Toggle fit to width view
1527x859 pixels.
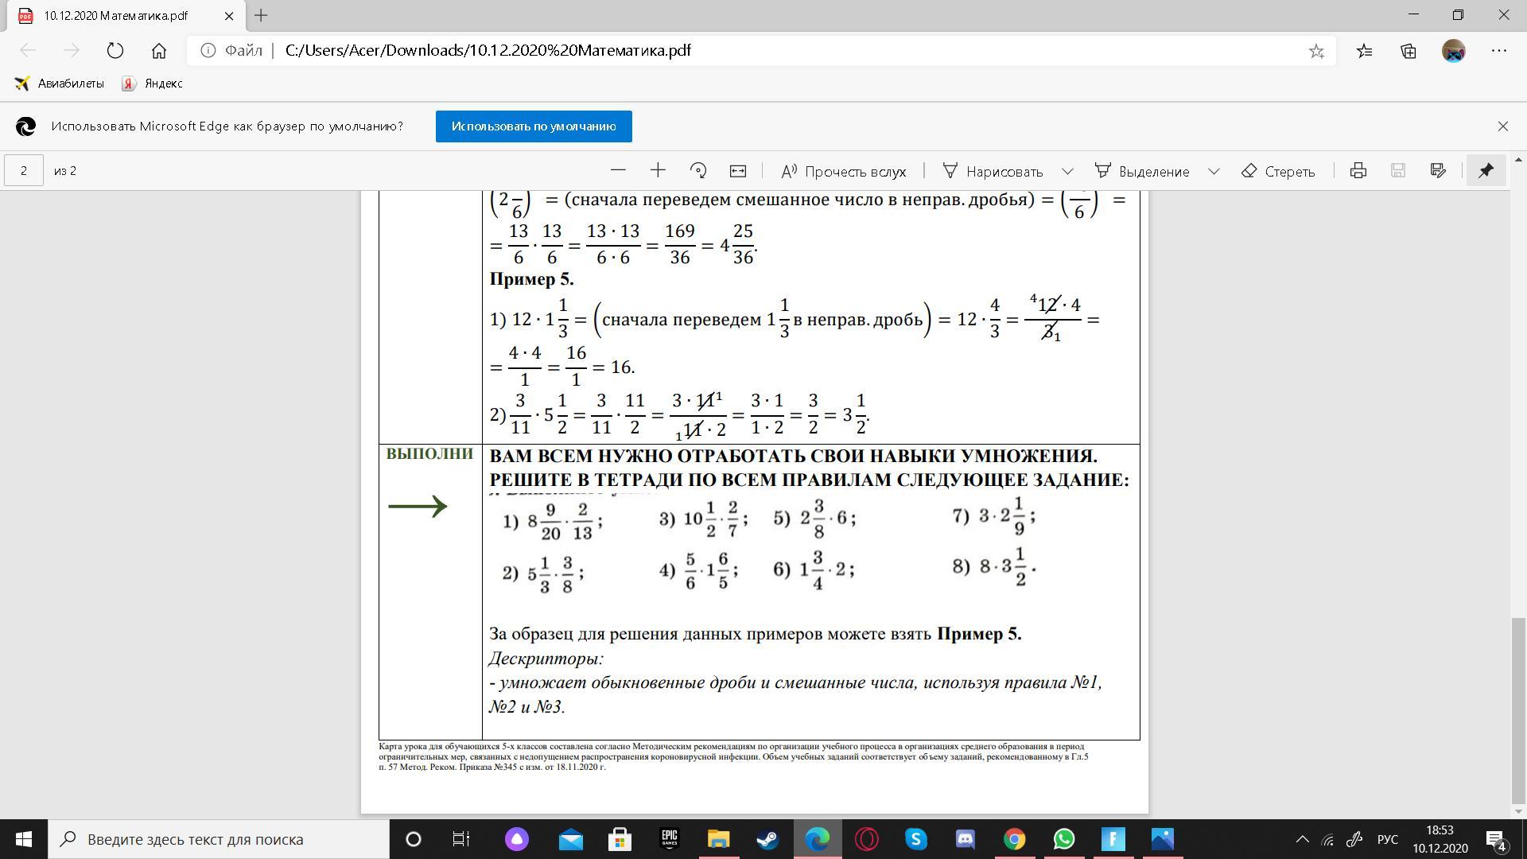pyautogui.click(x=738, y=170)
